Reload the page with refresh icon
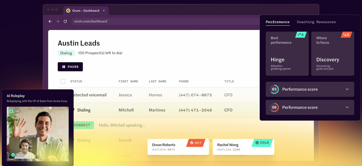The width and height of the screenshot is (362, 166). pos(65,21)
